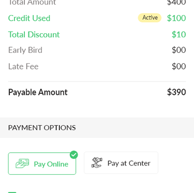This screenshot has height=193, width=194.
Task: Click the PAYMENT OPTIONS section header
Action: point(42,128)
